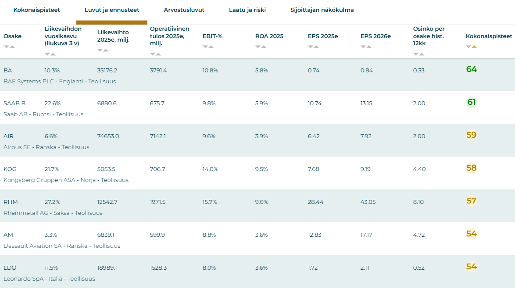Switch to the Kokonaispisteet tab
This screenshot has width=515, height=289.
pos(36,10)
